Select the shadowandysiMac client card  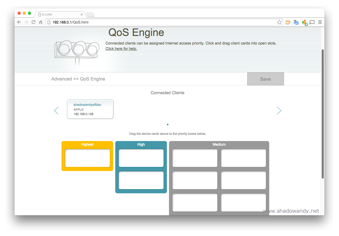90,109
